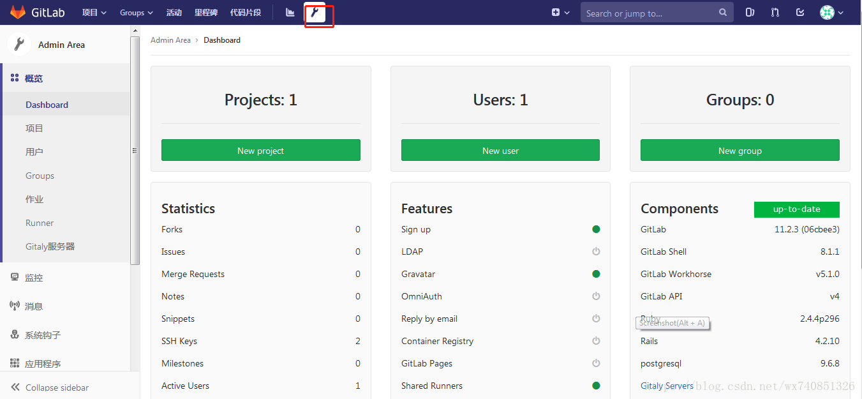Click the GitLab fox logo

pyautogui.click(x=18, y=12)
